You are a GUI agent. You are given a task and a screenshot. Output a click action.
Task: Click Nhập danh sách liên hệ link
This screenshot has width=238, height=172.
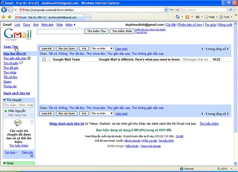tap(67, 124)
